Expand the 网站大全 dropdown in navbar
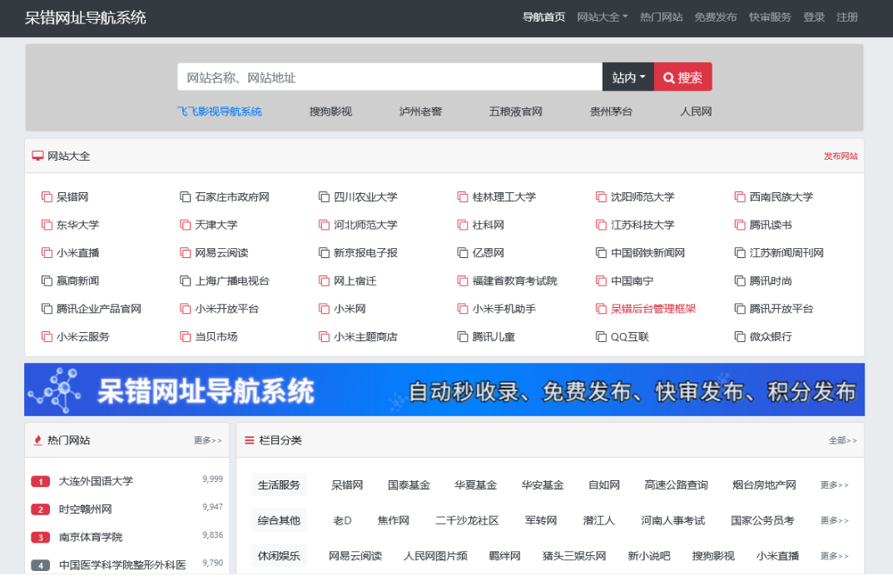Viewport: 893px width, 581px height. click(x=602, y=17)
